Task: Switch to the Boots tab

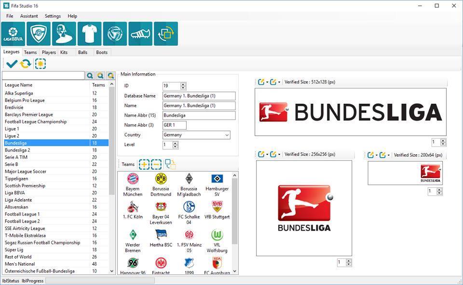Action: click(102, 52)
